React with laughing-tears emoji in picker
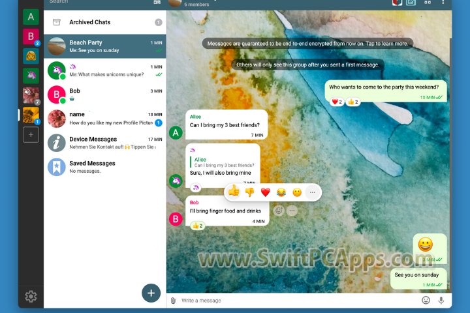470x313 pixels. pos(281,192)
